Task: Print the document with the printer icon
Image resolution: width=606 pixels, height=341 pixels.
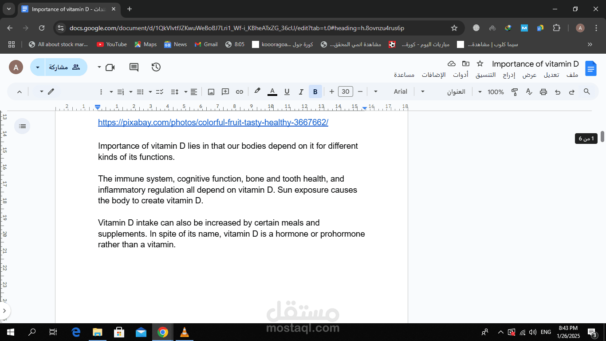Action: (543, 92)
